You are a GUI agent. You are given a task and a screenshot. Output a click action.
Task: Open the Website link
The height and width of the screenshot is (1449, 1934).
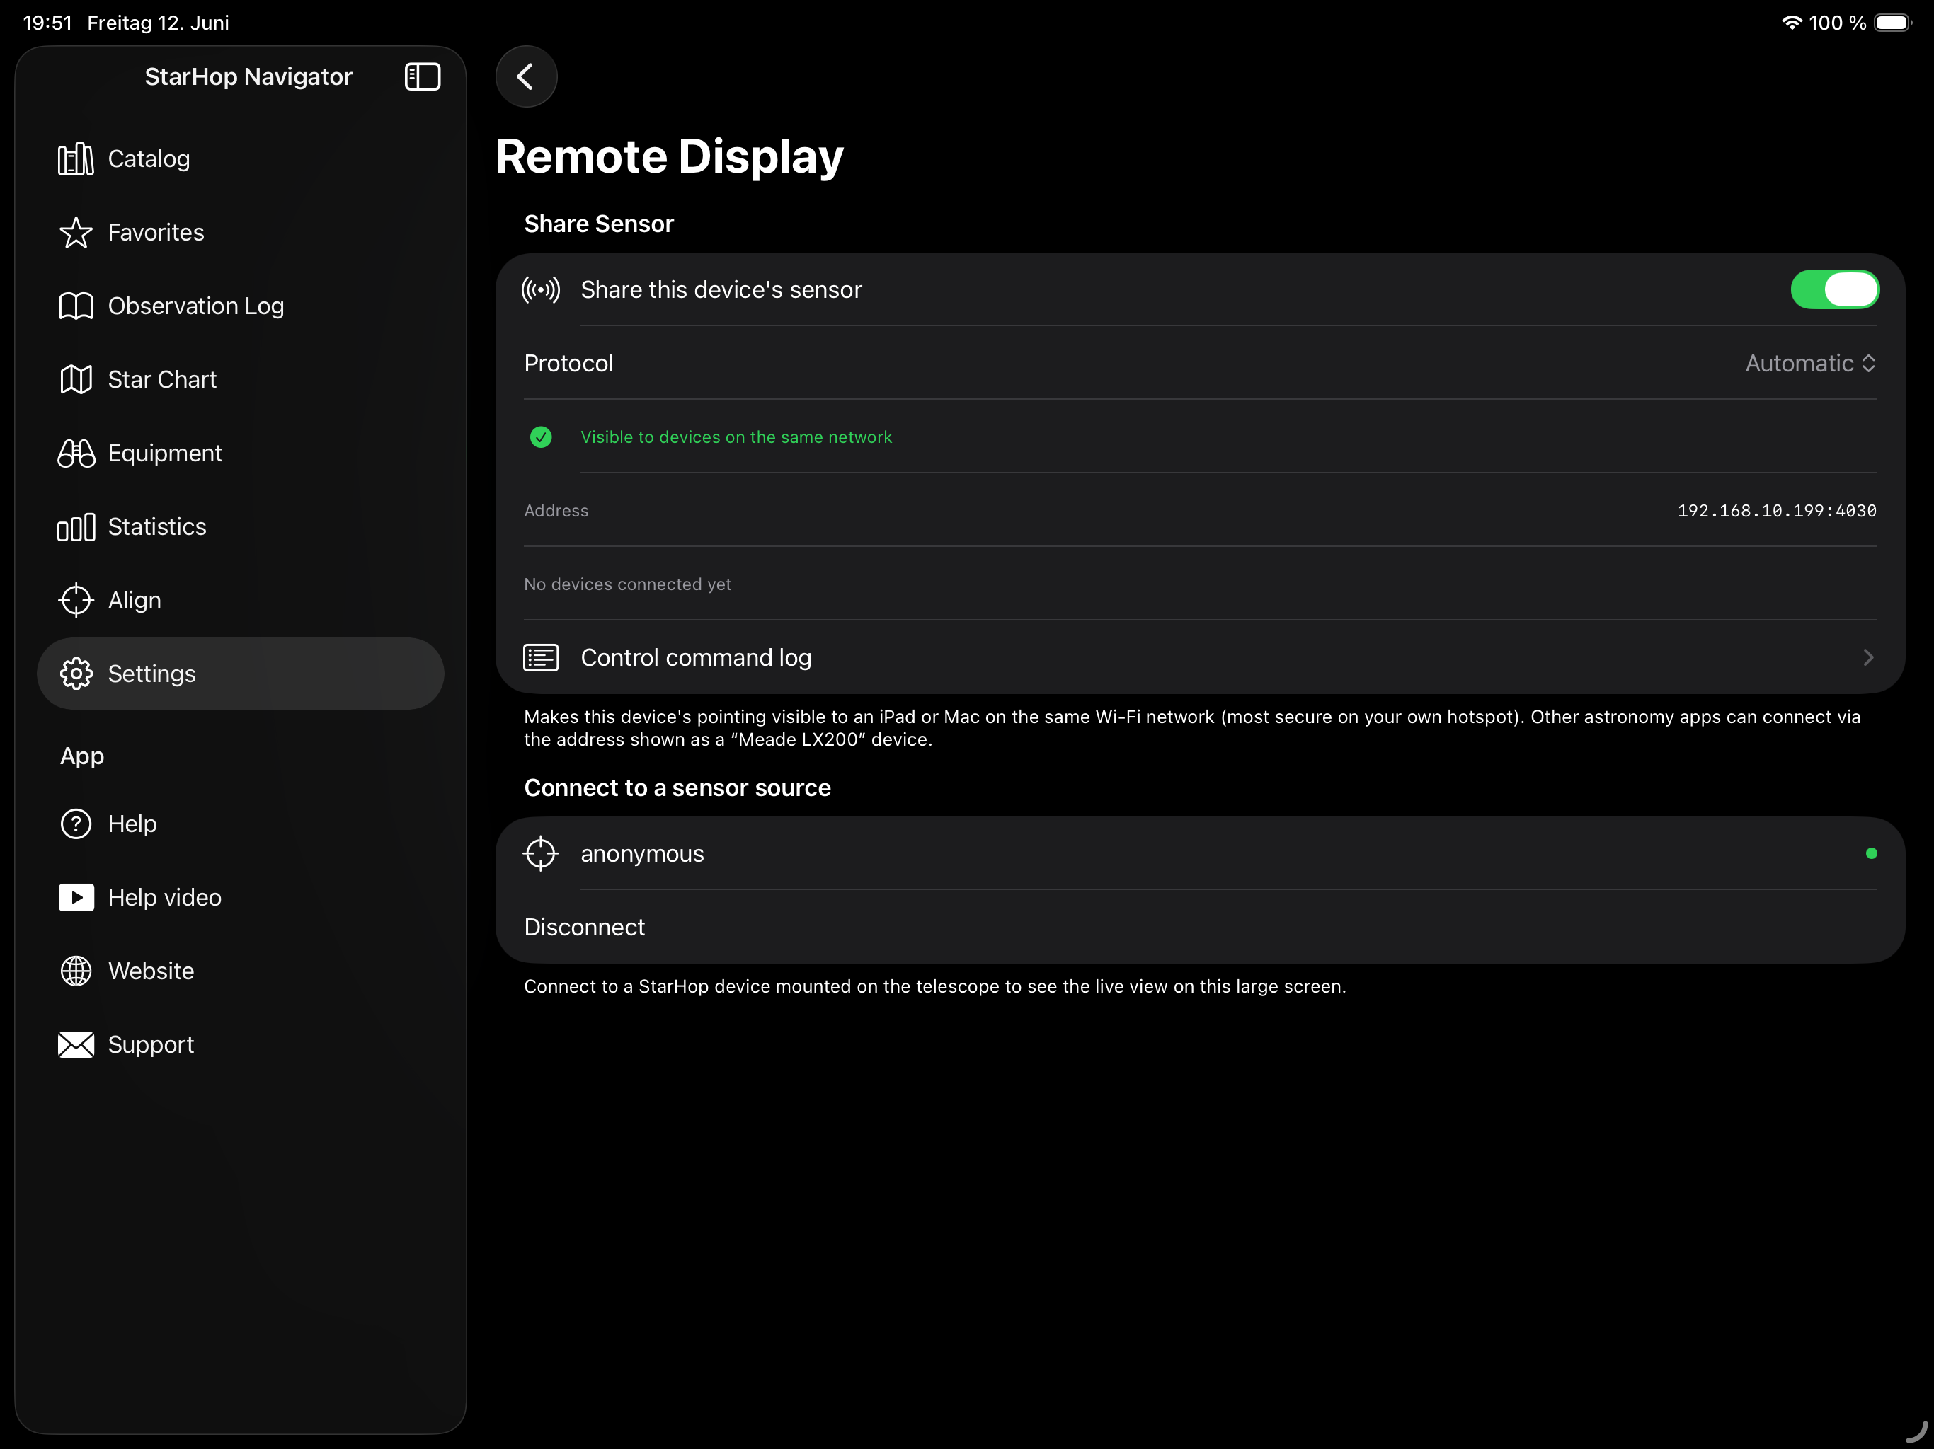tap(241, 971)
